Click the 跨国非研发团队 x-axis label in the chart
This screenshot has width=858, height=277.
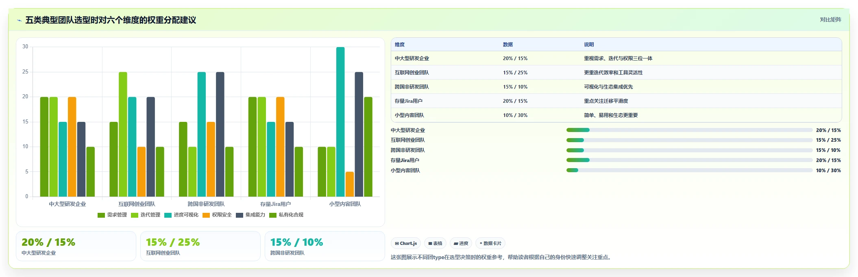point(206,204)
